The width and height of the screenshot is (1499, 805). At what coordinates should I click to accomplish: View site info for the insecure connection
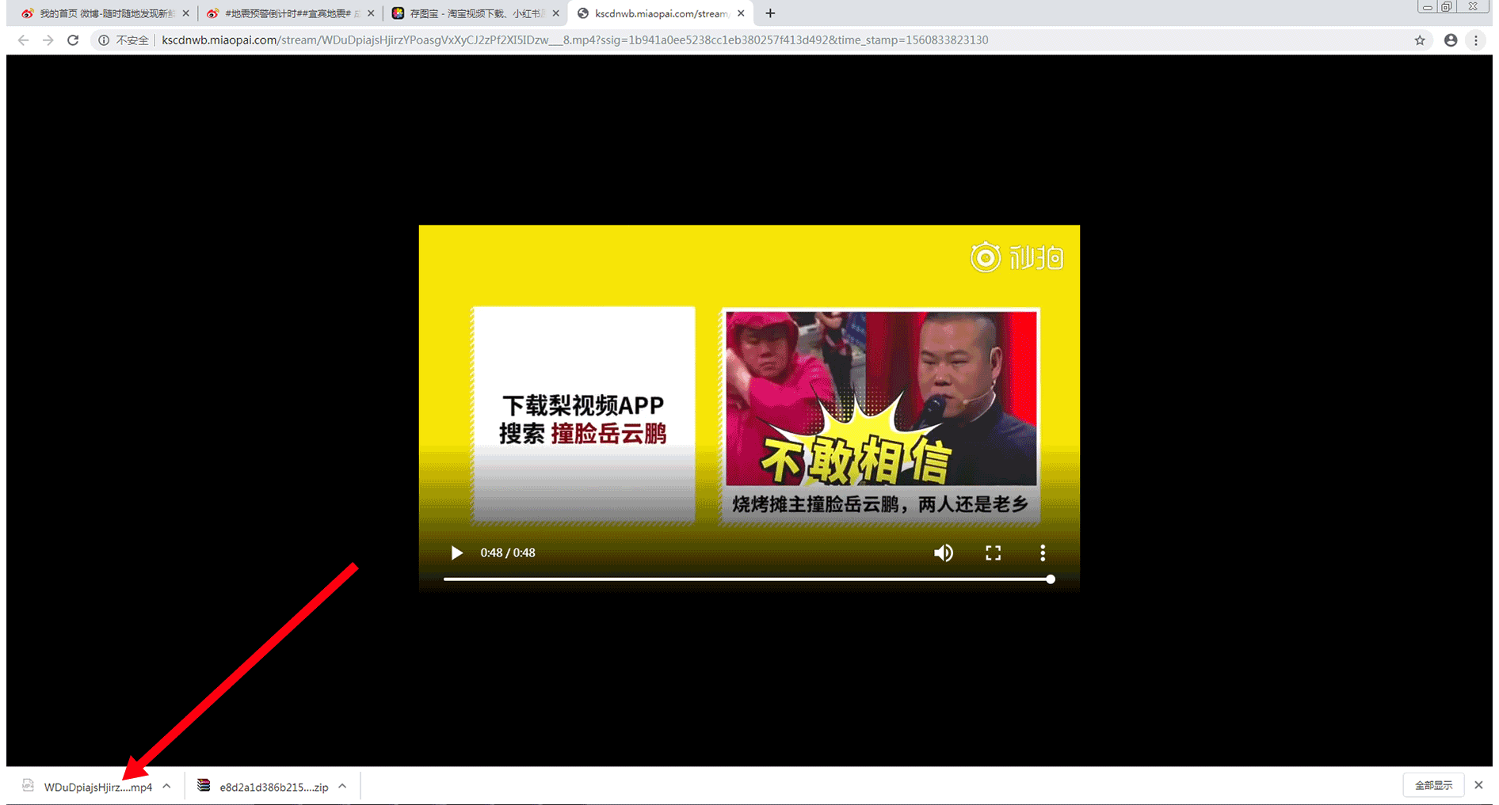click(x=104, y=40)
